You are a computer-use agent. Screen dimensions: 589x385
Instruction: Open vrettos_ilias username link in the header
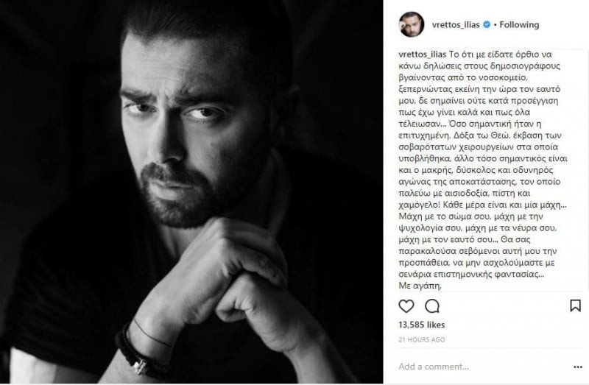(x=456, y=25)
